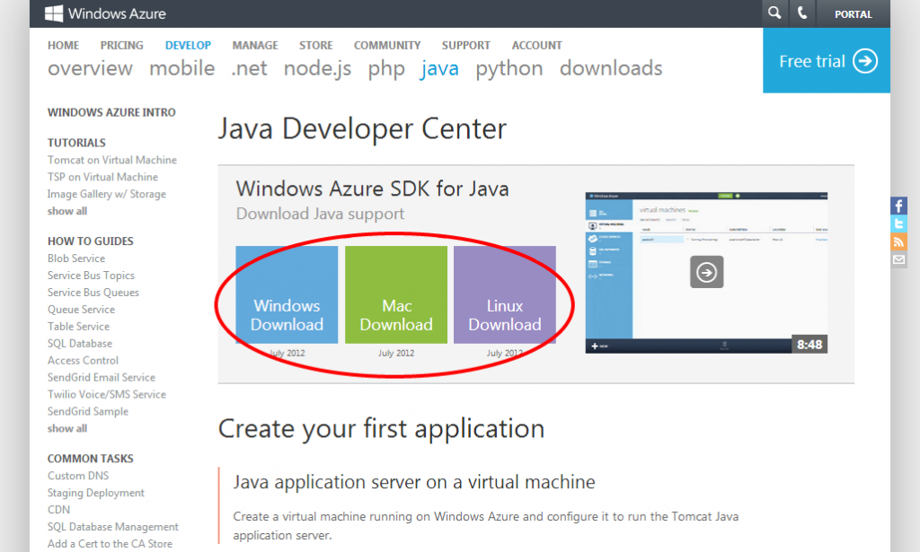Open the SQL Database Management task
This screenshot has height=552, width=920.
click(112, 527)
